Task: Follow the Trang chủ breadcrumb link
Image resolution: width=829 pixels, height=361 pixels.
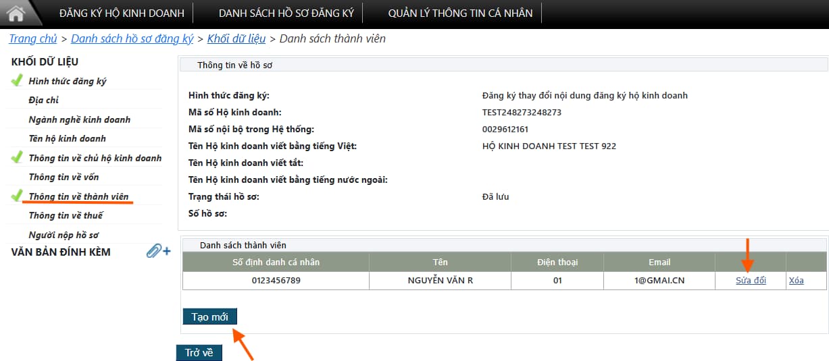Action: 33,38
